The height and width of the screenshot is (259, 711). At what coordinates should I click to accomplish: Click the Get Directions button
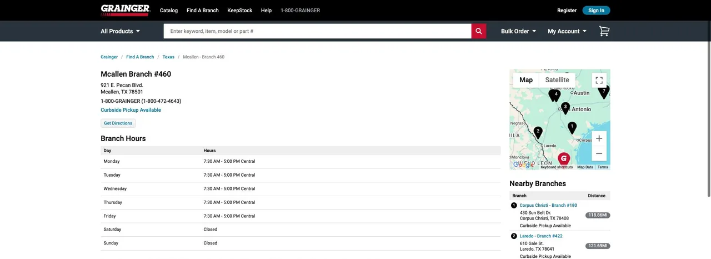118,123
